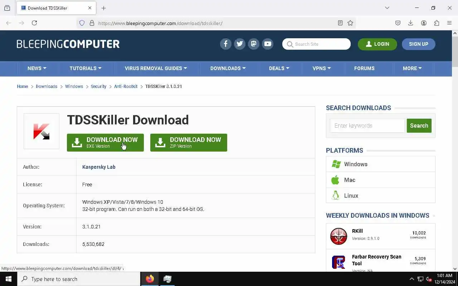Expand the NEWS navigation menu
This screenshot has height=286, width=458.
pos(37,68)
